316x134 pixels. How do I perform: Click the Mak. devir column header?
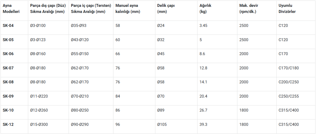point(248,9)
